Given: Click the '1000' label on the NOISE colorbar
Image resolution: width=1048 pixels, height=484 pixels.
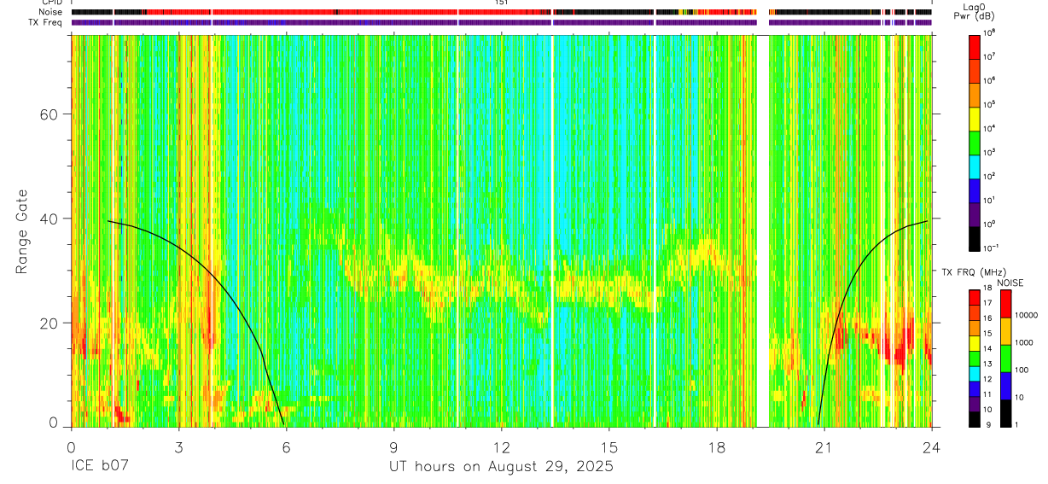Looking at the screenshot, I should 1025,341.
